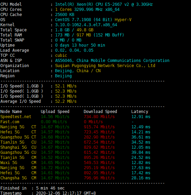The image size is (191, 195).
Task: Click the Upload Speed column header
Action: (55, 111)
